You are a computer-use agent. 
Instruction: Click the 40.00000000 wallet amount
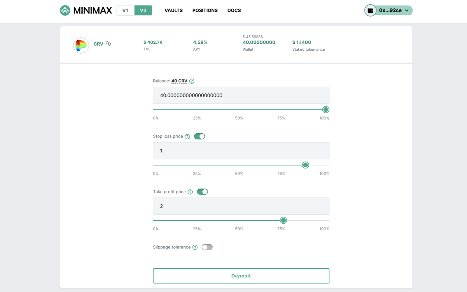259,42
